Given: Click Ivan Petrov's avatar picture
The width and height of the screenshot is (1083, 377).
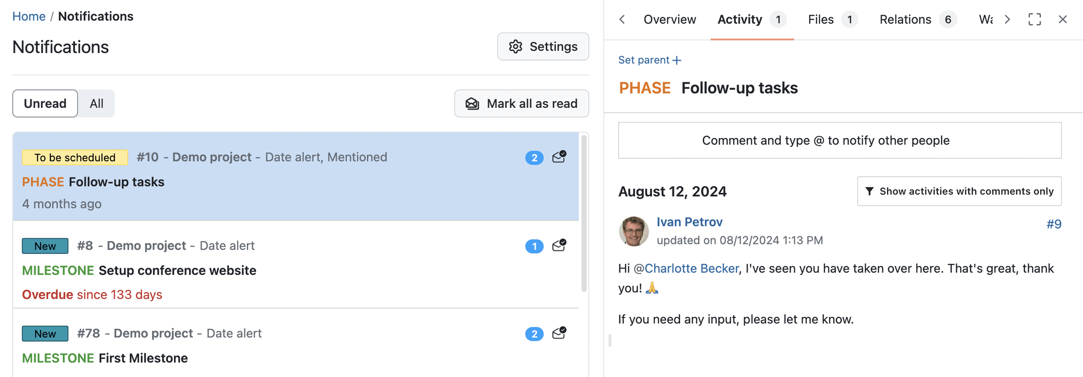Looking at the screenshot, I should (x=634, y=231).
